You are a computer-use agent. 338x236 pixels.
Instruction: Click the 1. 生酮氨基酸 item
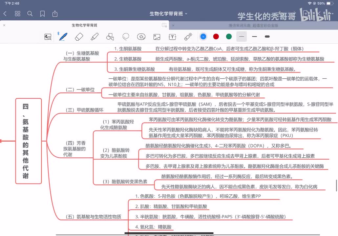(128, 49)
